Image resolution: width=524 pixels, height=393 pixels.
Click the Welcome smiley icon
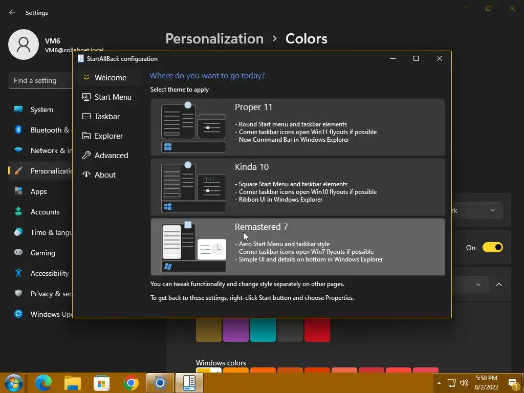[86, 77]
